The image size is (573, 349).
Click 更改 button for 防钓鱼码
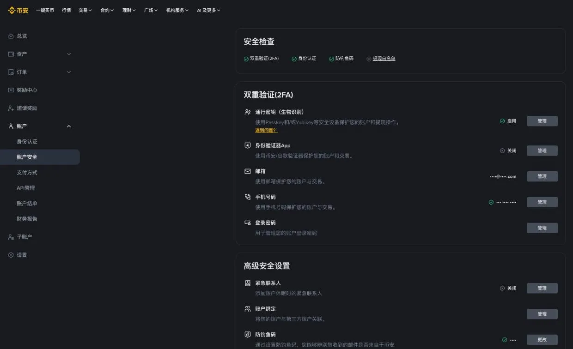coord(542,340)
